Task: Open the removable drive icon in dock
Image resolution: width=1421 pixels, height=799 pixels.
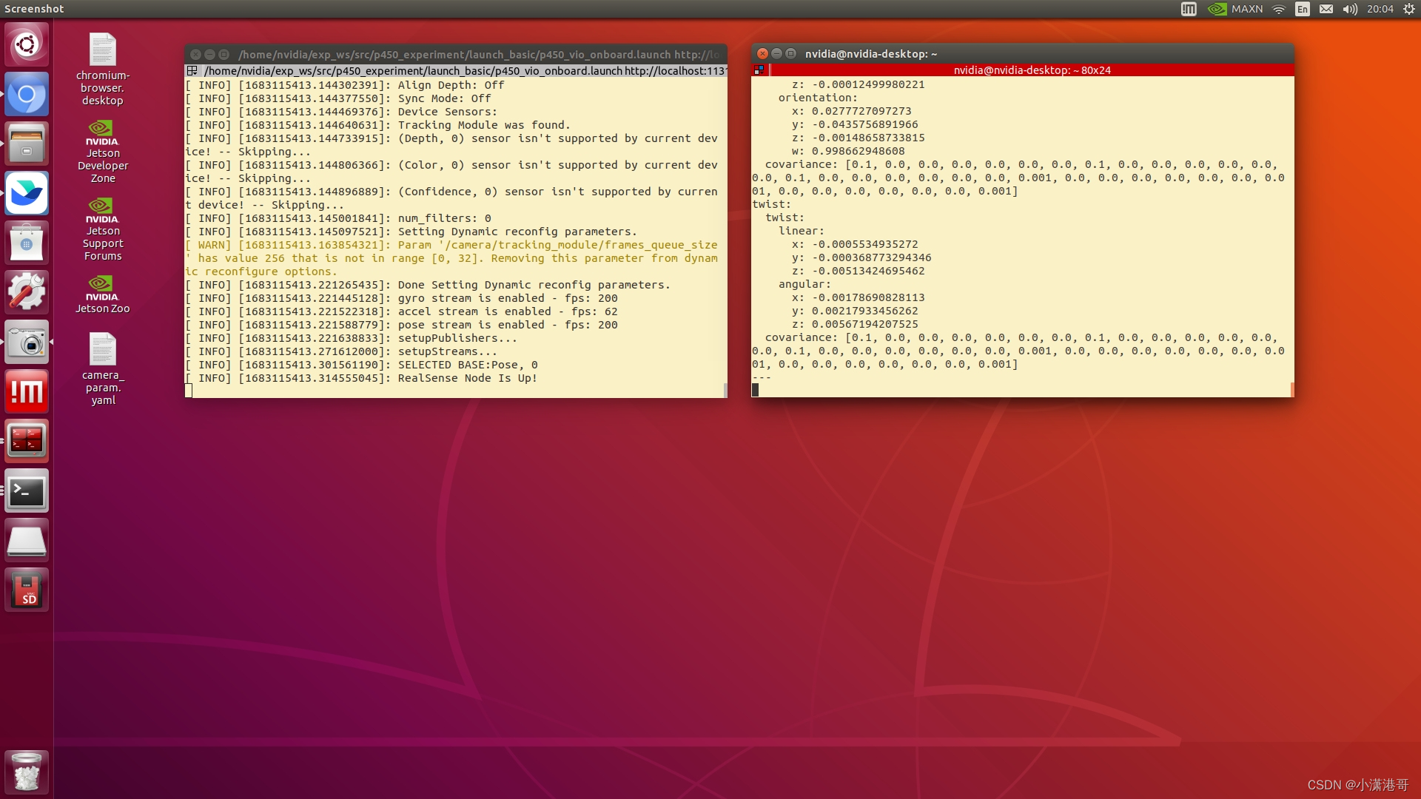Action: (x=27, y=540)
